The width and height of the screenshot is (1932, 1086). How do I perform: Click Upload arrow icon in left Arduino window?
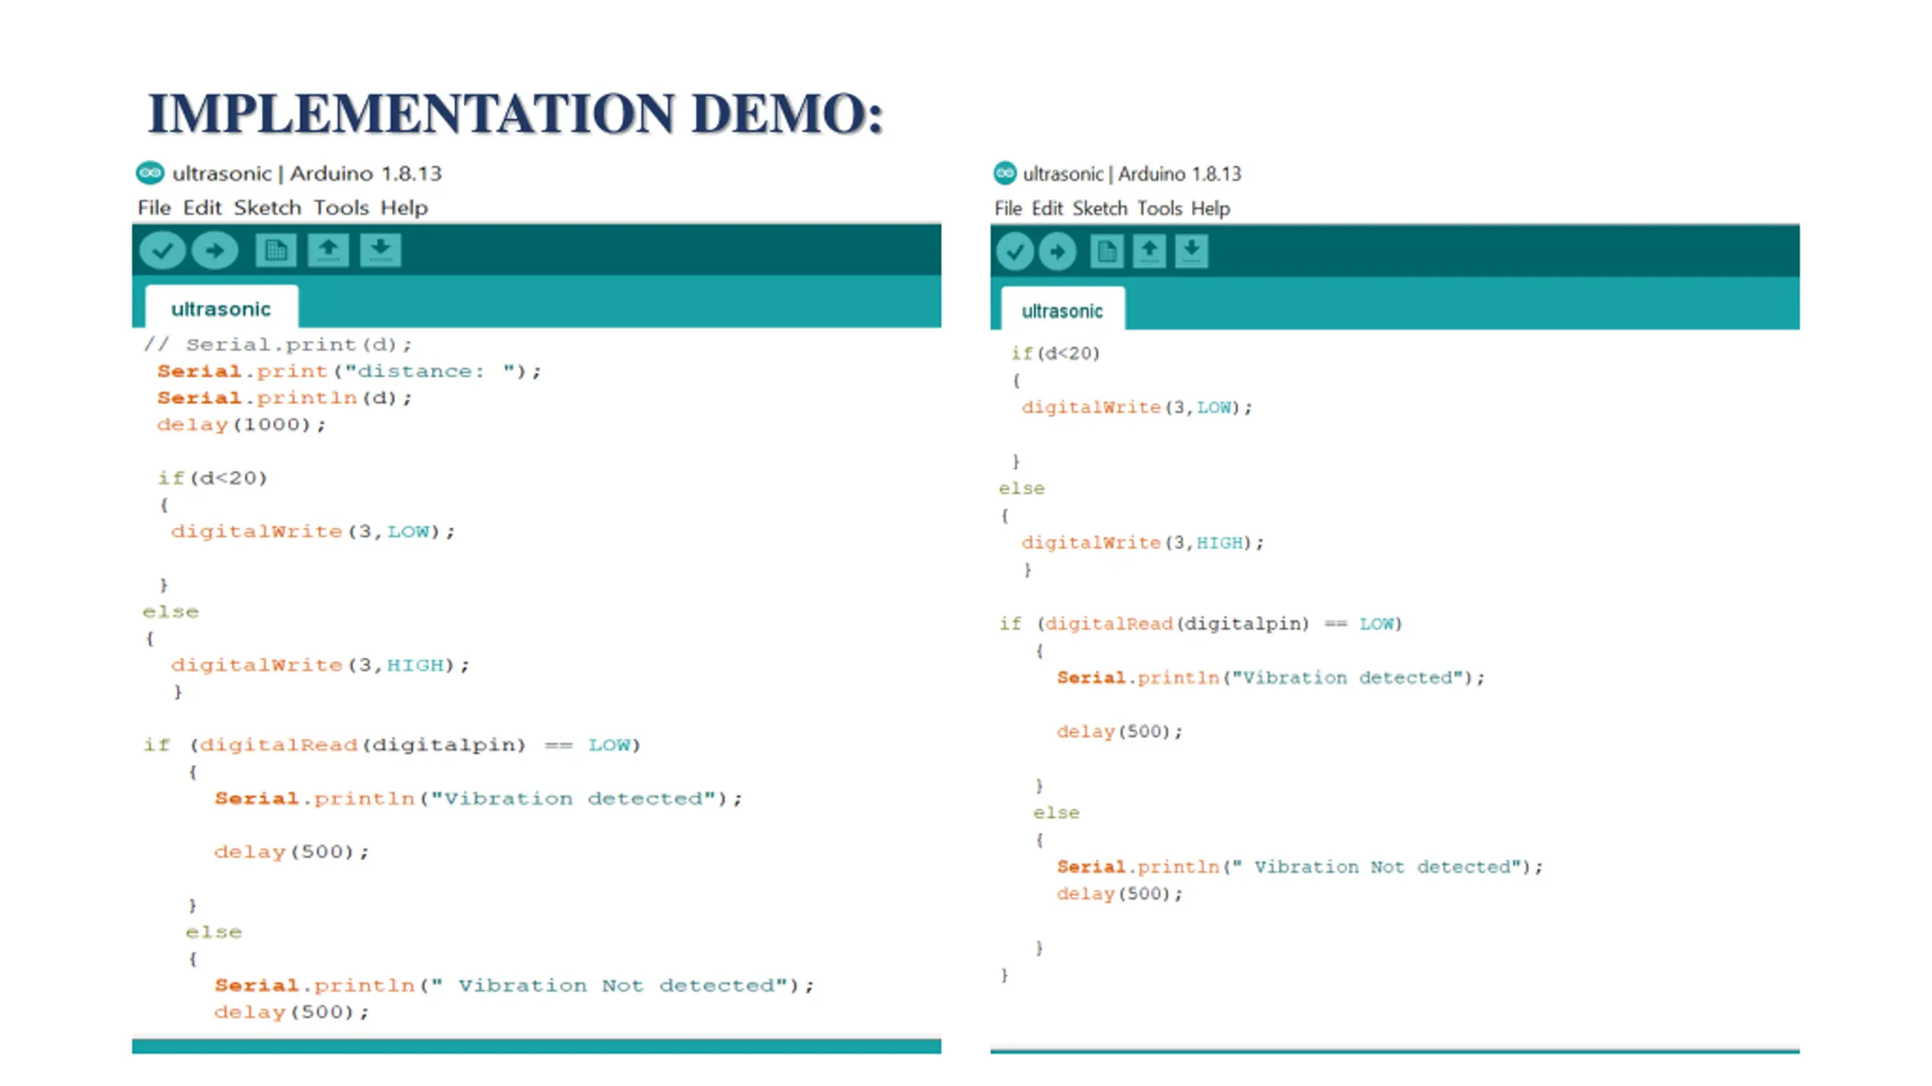[215, 250]
